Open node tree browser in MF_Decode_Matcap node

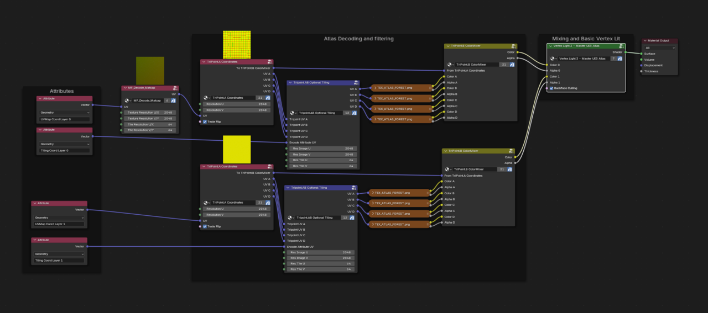[127, 100]
